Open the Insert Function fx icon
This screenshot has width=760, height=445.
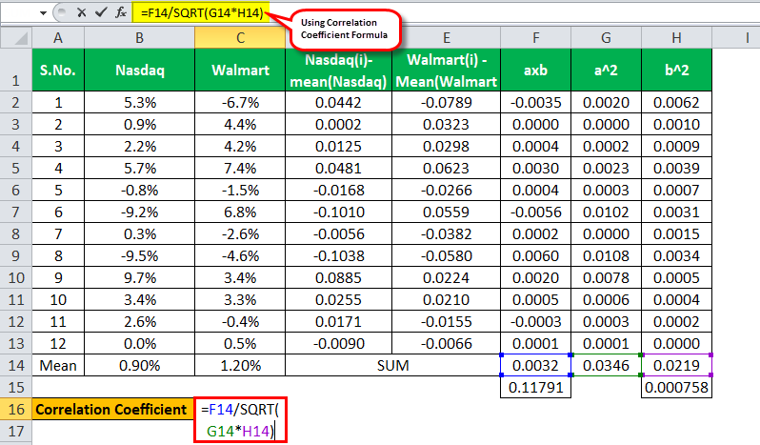tap(121, 12)
